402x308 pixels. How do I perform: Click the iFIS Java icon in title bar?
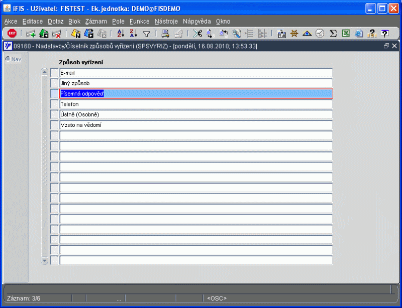7,8
